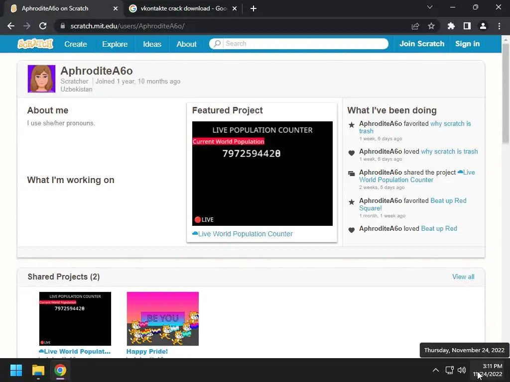Click the 'Joined 1 year, 10 months ago' text

(x=138, y=81)
